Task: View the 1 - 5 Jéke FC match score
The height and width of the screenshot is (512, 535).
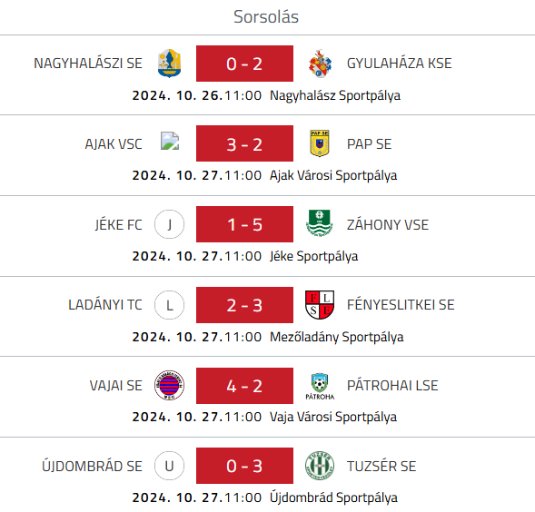Action: click(244, 224)
